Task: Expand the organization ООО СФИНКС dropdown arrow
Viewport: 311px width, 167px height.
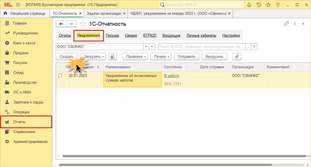Action: tap(146, 47)
